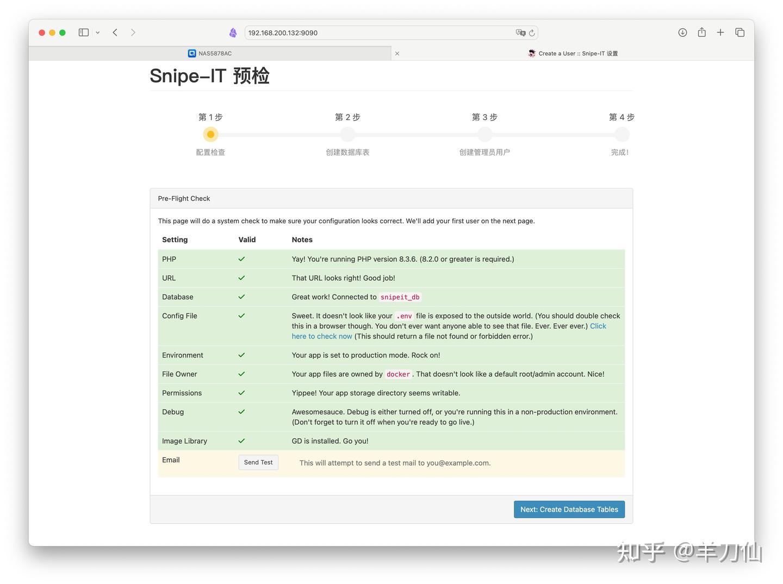Open a new tab with the plus icon
The height and width of the screenshot is (584, 783).
pyautogui.click(x=720, y=32)
